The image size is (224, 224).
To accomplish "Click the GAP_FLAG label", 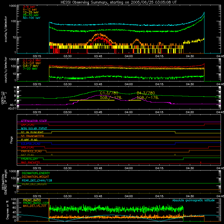I will [27, 125].
